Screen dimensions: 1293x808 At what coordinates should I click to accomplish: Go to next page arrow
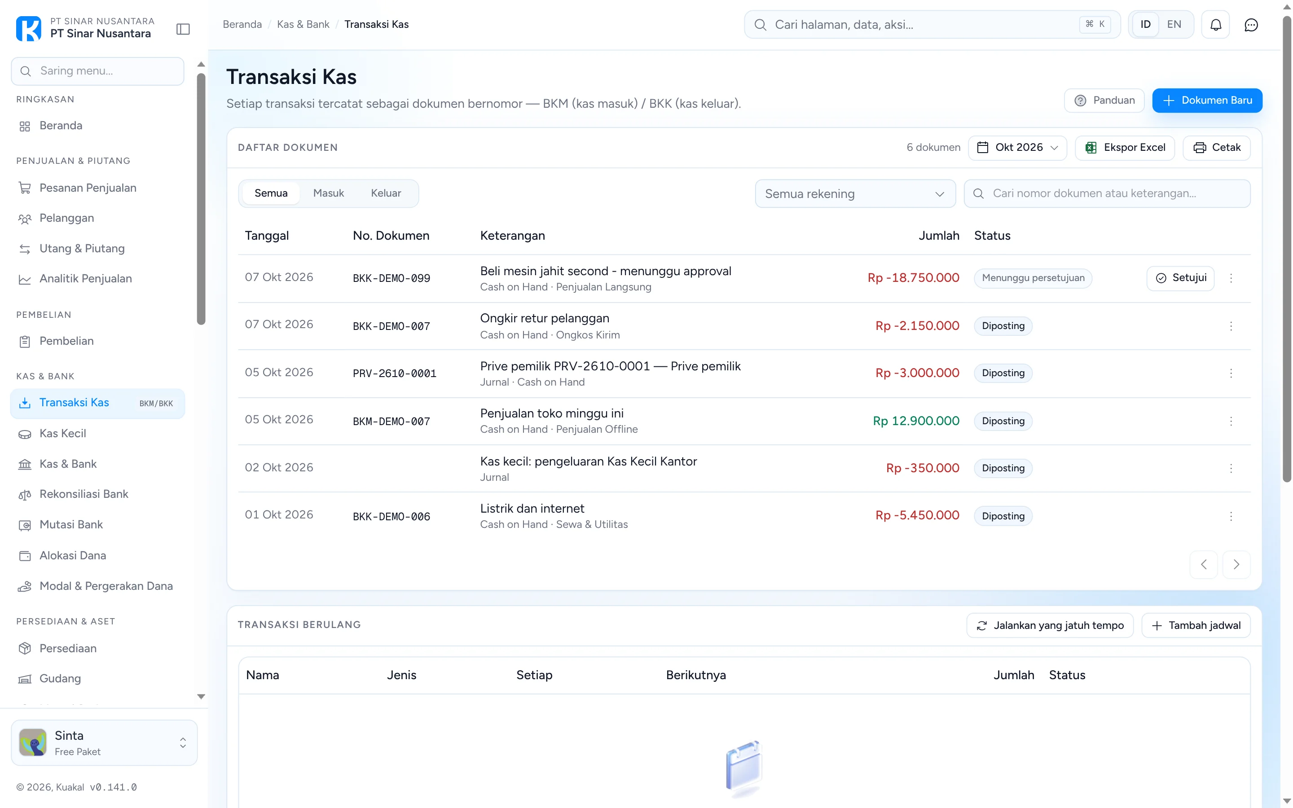[1236, 564]
